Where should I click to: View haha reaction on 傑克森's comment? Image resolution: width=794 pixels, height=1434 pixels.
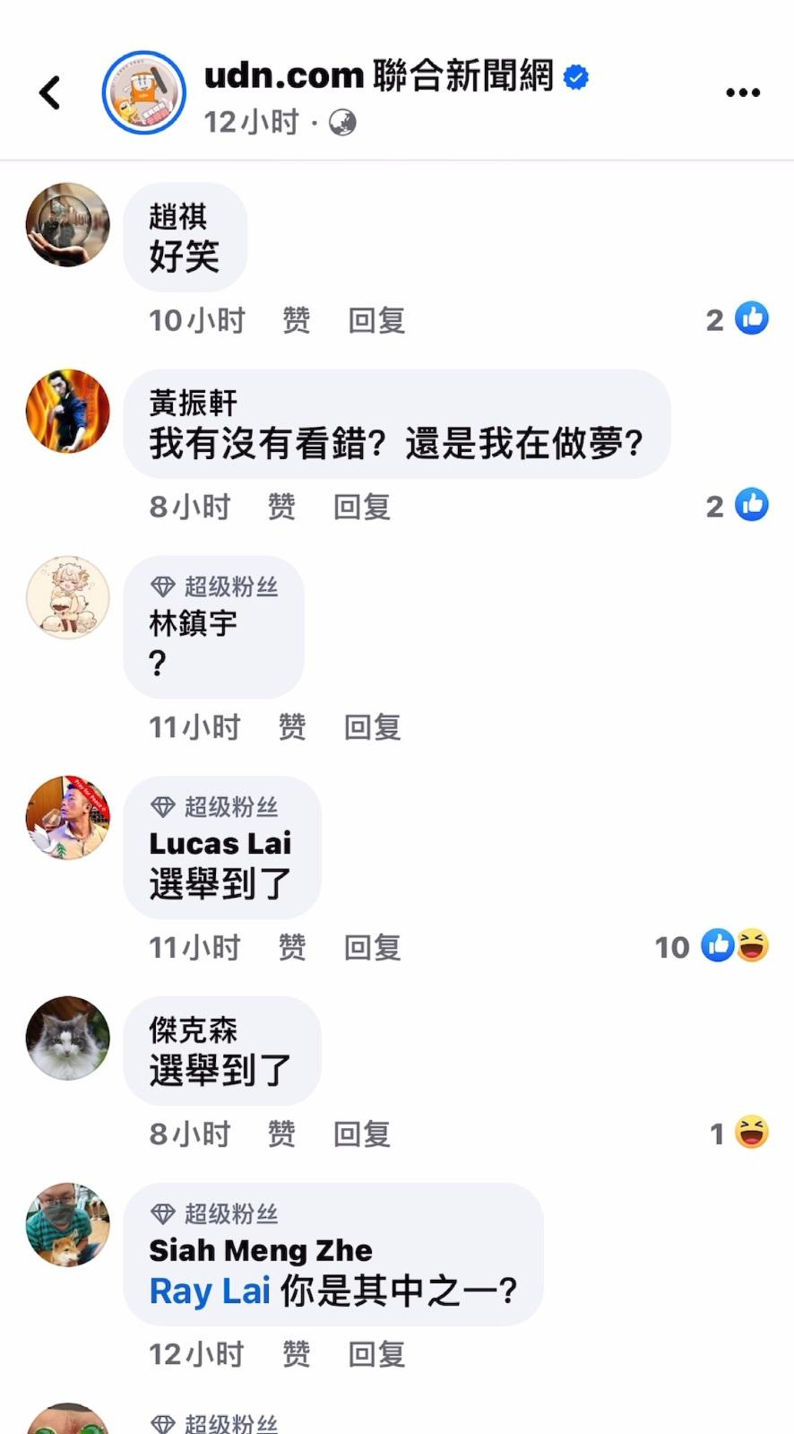tap(739, 1133)
